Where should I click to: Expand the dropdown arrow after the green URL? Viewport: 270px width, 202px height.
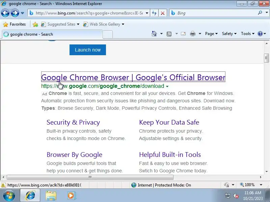click(167, 87)
